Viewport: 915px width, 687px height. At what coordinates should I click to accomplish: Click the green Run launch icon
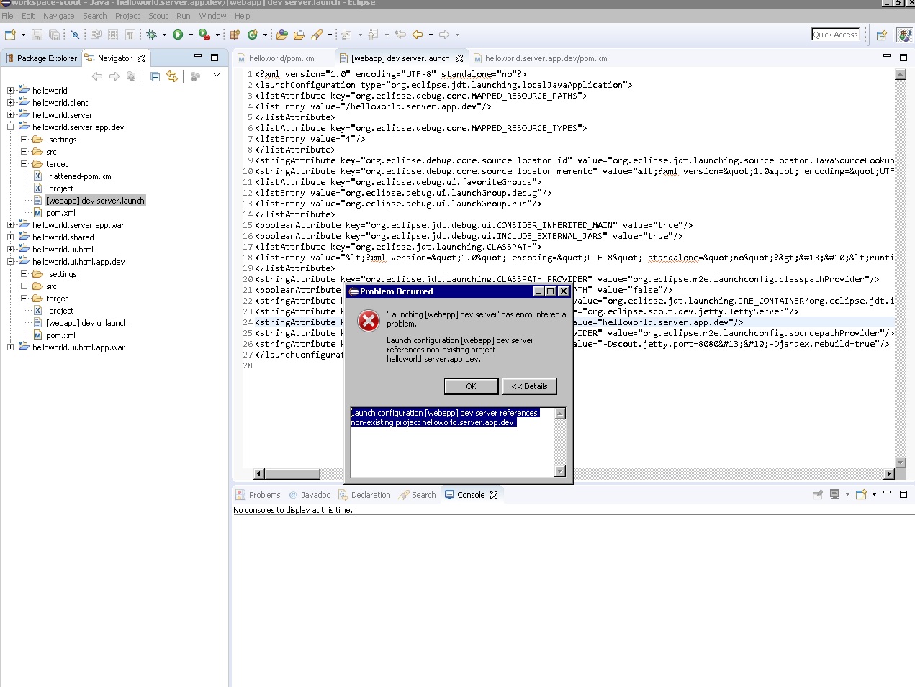click(x=177, y=35)
